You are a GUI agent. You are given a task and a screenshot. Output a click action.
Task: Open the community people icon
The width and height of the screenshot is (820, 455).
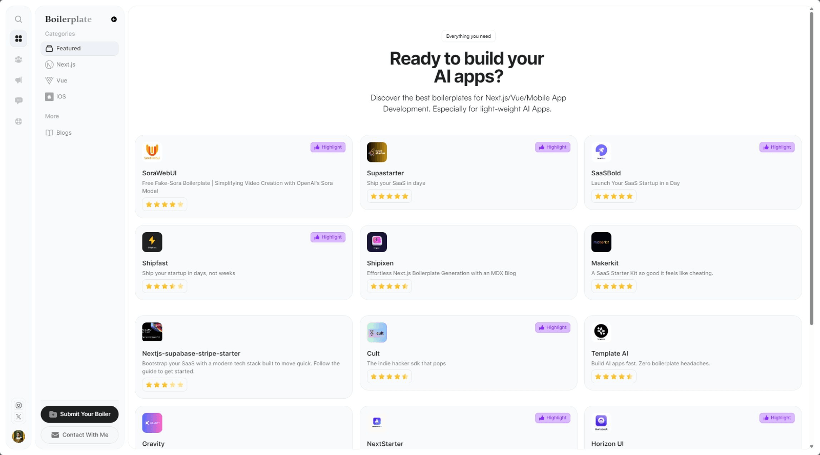tap(18, 59)
